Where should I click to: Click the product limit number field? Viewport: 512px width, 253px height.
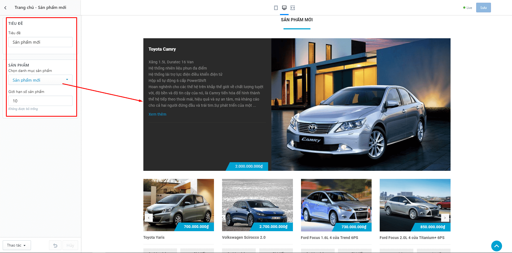(40, 101)
